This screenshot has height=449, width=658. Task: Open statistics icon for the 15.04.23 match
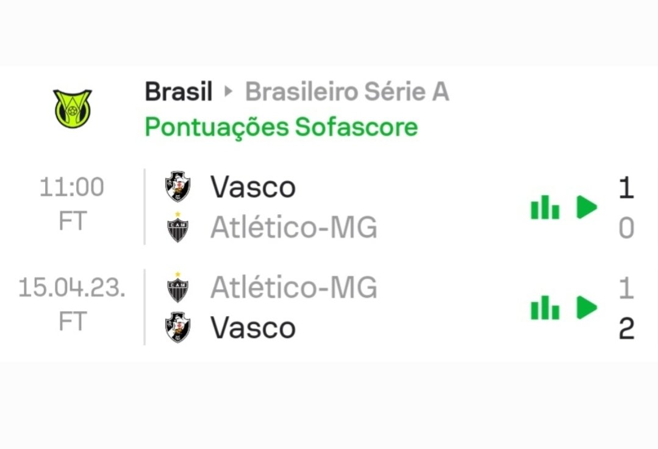(x=545, y=308)
